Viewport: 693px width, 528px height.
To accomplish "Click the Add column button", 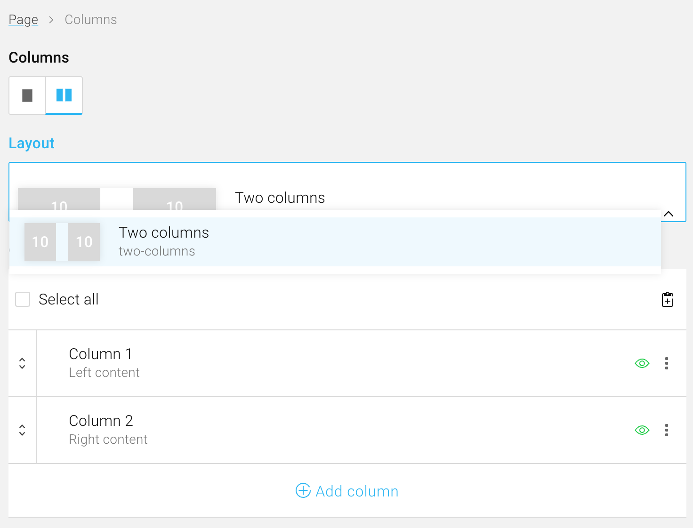I will coord(356,491).
